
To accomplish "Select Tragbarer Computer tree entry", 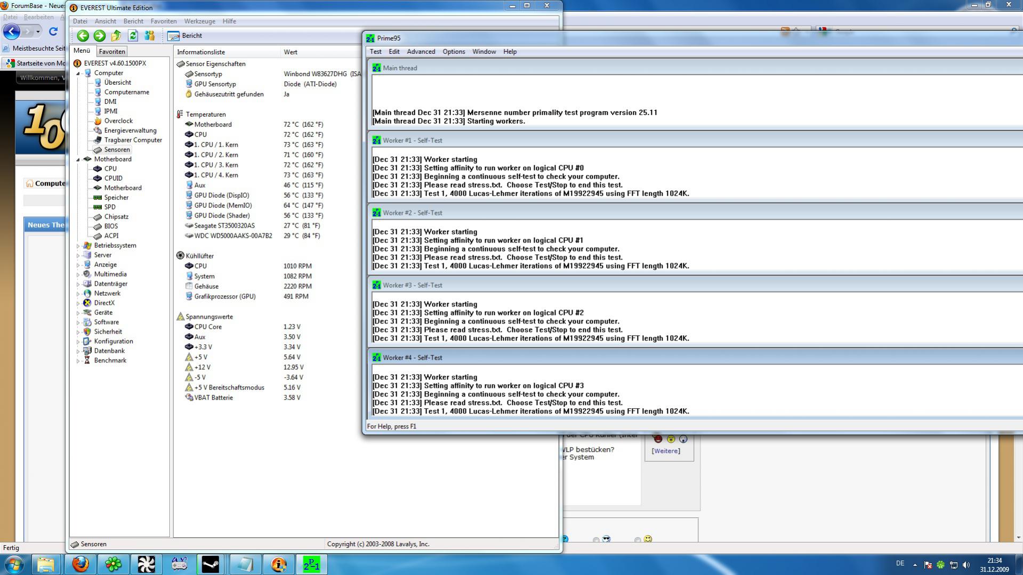I will point(133,140).
